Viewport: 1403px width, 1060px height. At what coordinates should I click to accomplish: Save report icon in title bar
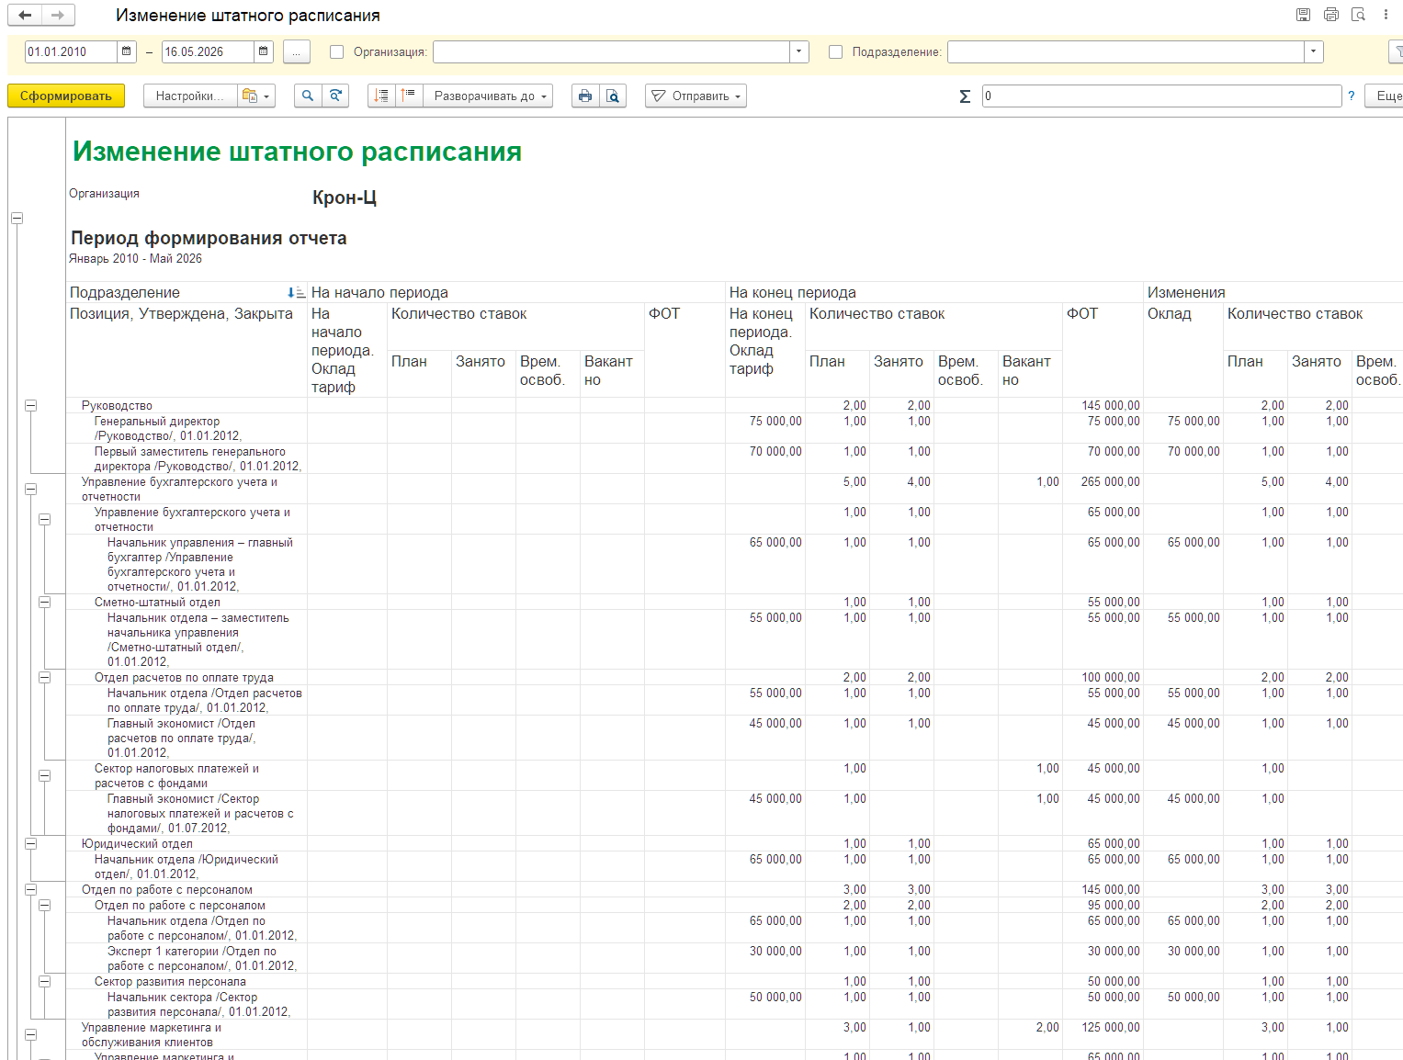pyautogui.click(x=1303, y=15)
